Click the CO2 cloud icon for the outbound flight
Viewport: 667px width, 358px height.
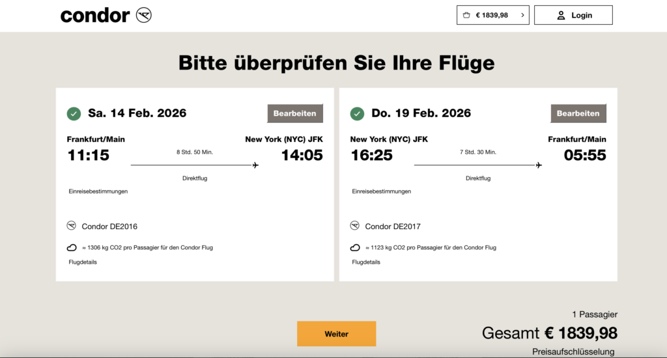72,247
